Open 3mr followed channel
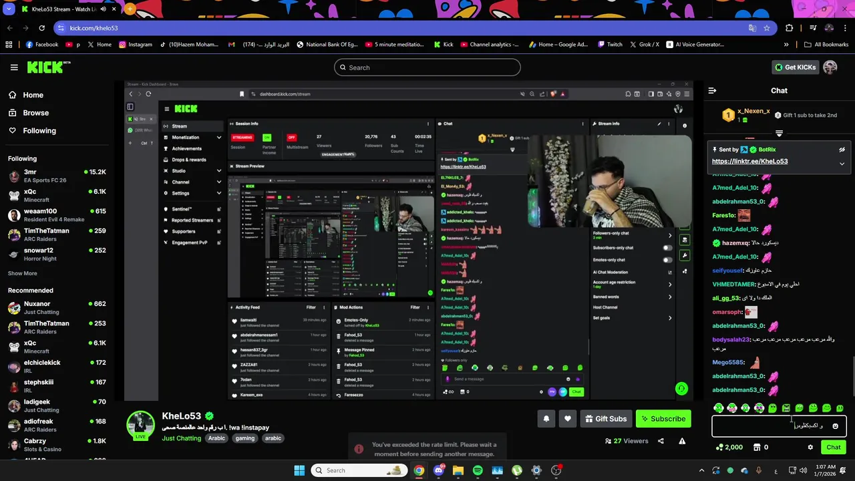 (57, 176)
